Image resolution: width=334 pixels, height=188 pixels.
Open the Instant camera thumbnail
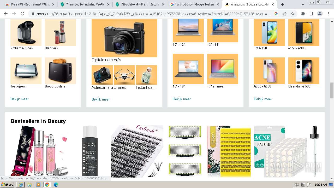pyautogui.click(x=146, y=75)
